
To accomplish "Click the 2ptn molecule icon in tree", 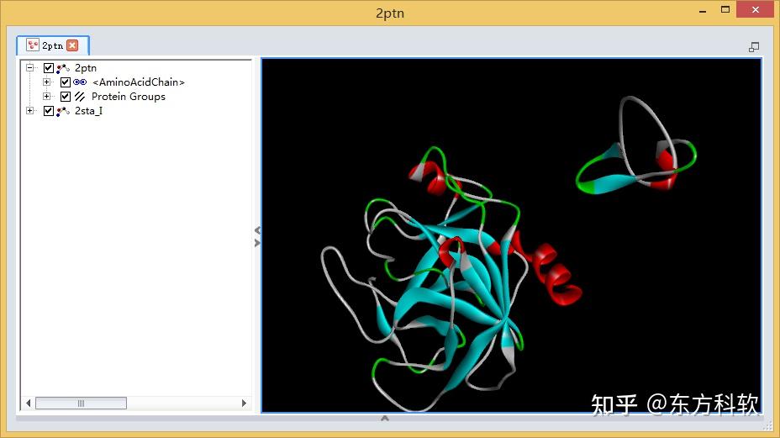I will 63,68.
